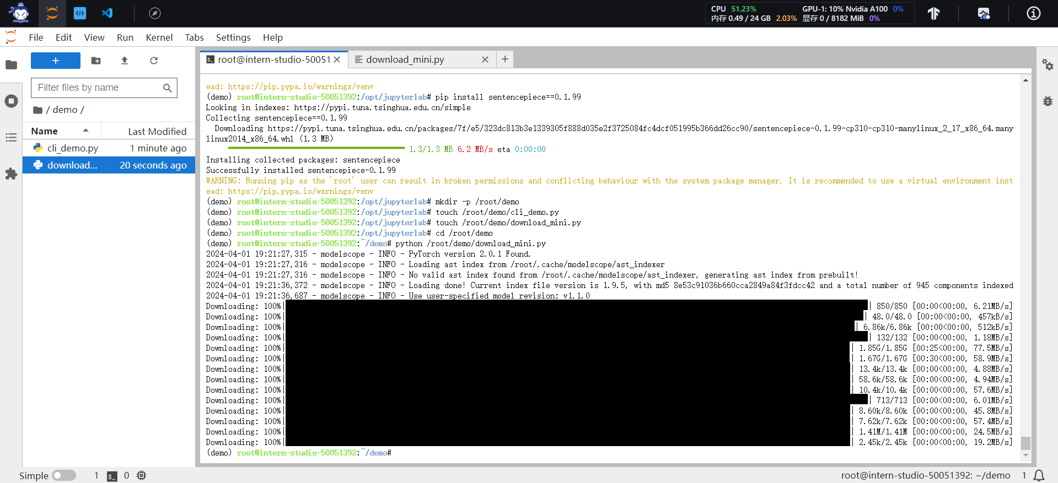Click the Filter files by name field
The height and width of the screenshot is (483, 1058).
98,88
